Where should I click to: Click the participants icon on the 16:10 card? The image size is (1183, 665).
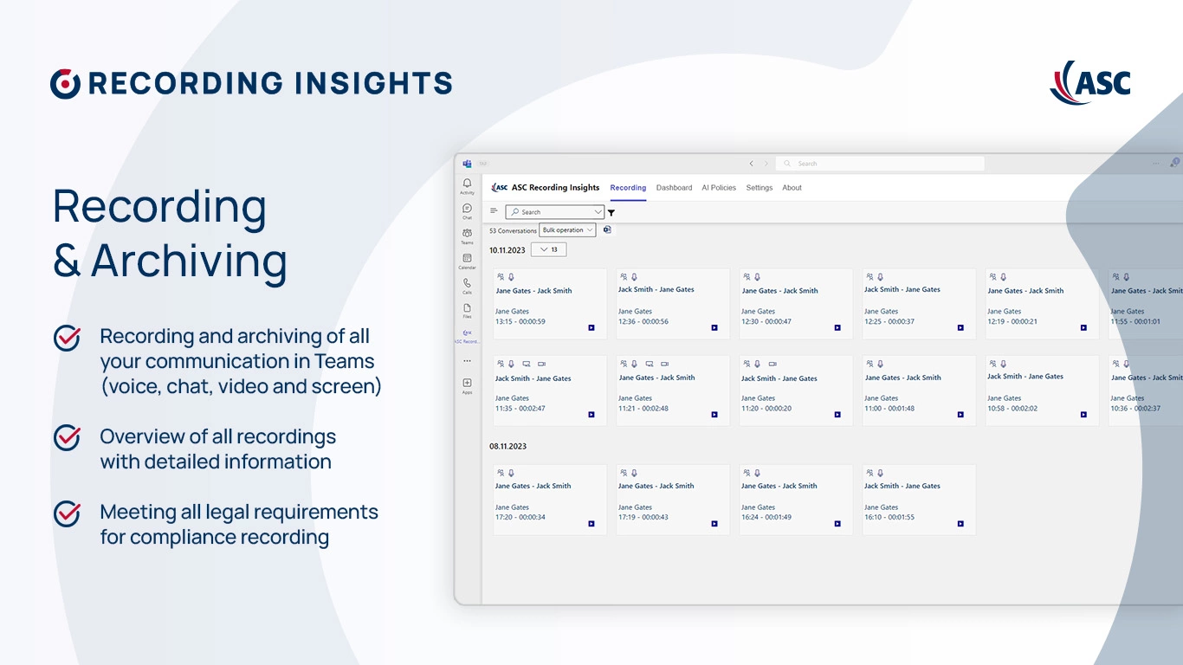(869, 474)
